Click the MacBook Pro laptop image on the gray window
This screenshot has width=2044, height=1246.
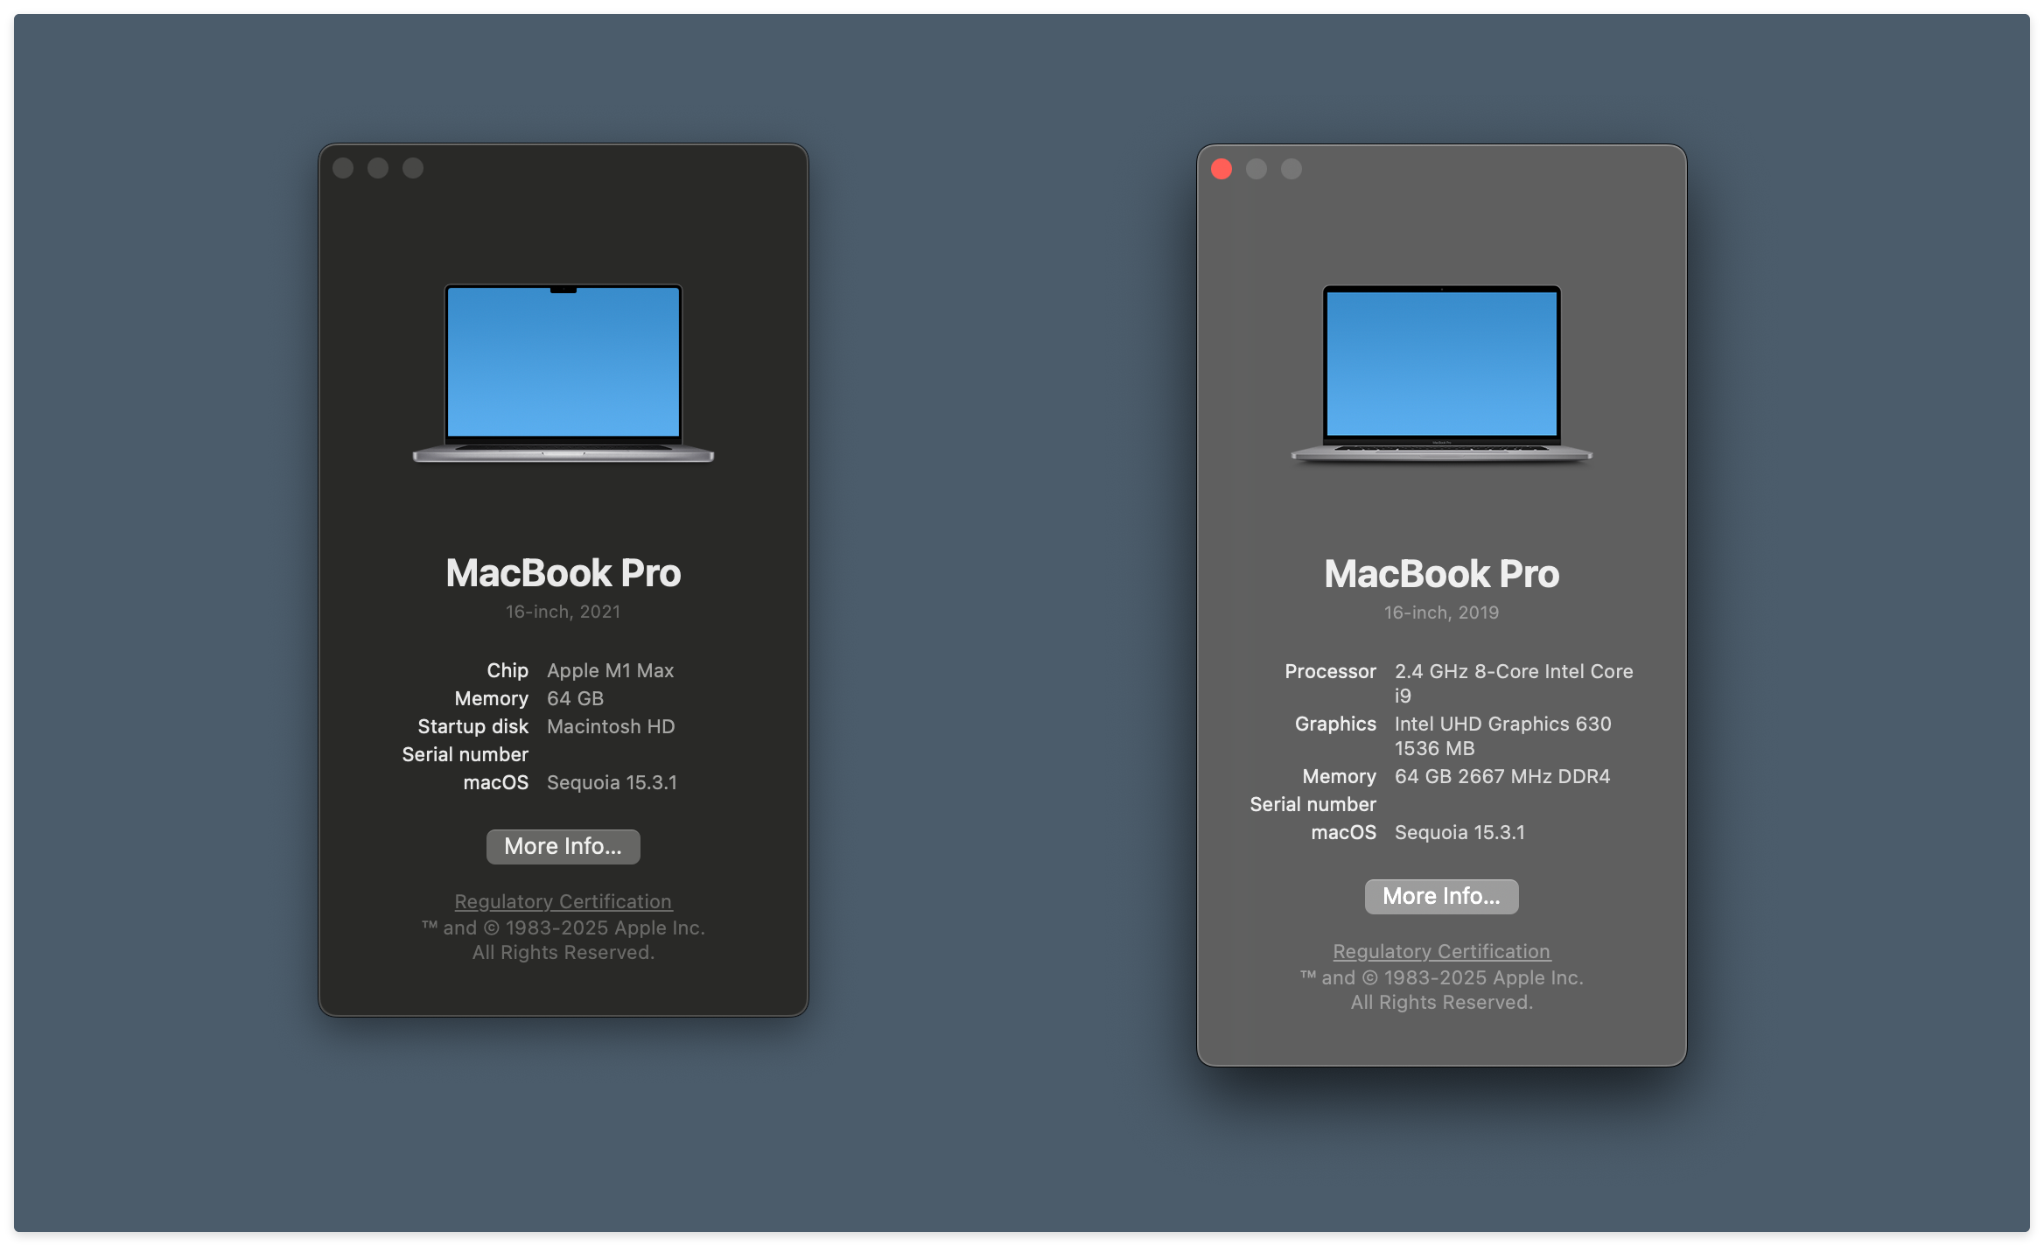(1441, 372)
